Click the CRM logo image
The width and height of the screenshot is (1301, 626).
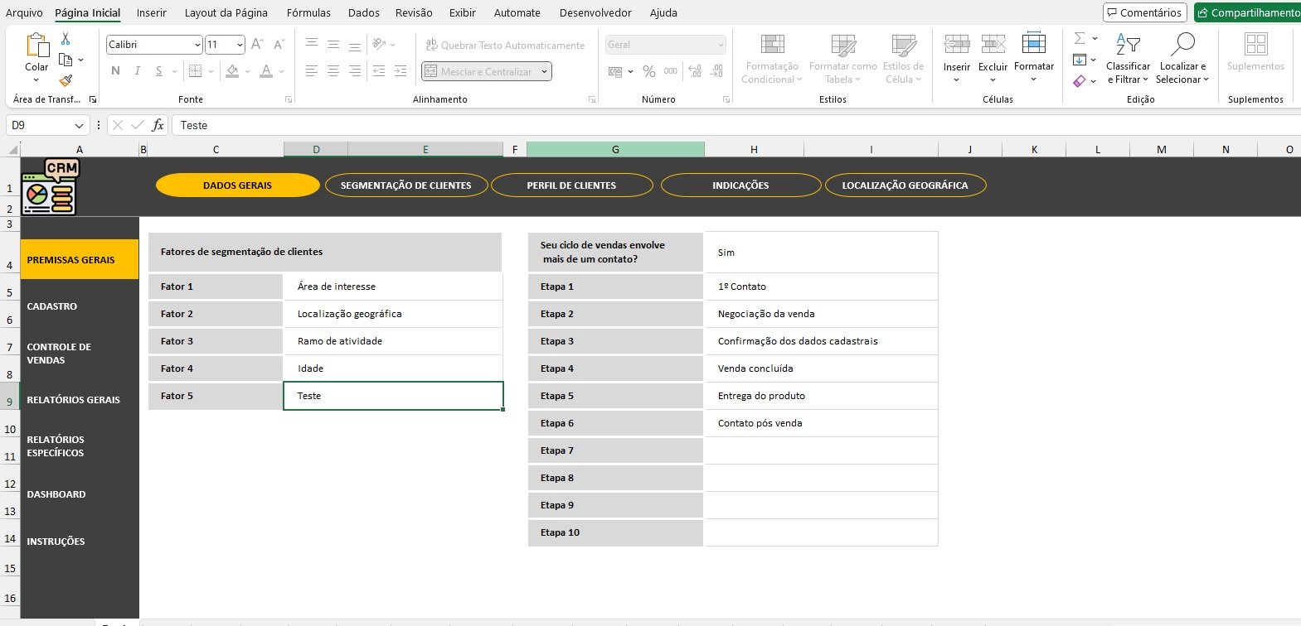tap(50, 187)
